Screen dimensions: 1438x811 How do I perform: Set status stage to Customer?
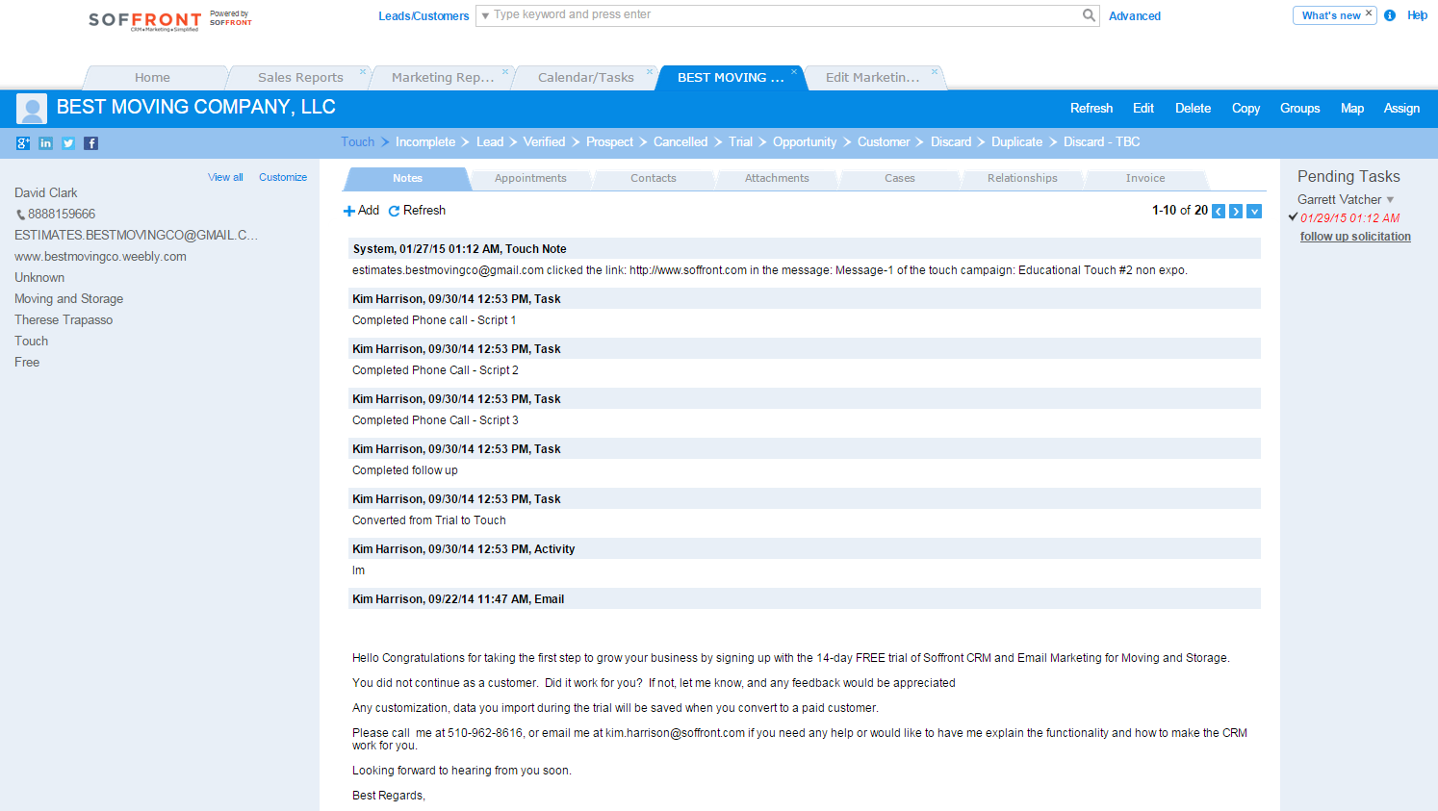pos(884,142)
